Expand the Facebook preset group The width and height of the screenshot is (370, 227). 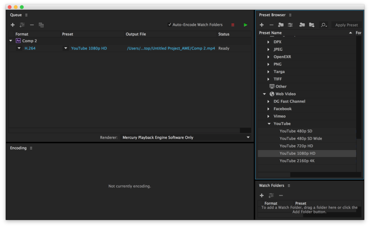(268, 109)
